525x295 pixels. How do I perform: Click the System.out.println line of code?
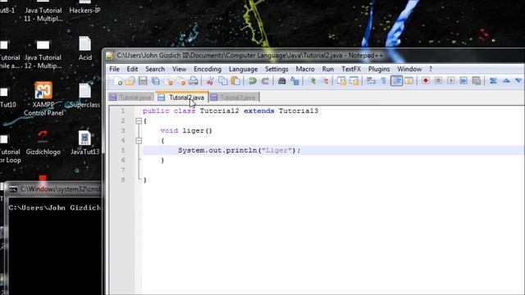(x=240, y=151)
